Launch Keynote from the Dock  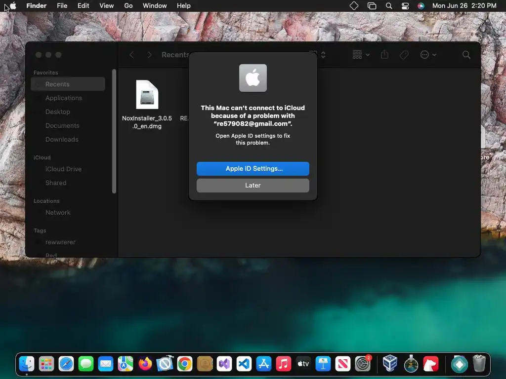(323, 364)
